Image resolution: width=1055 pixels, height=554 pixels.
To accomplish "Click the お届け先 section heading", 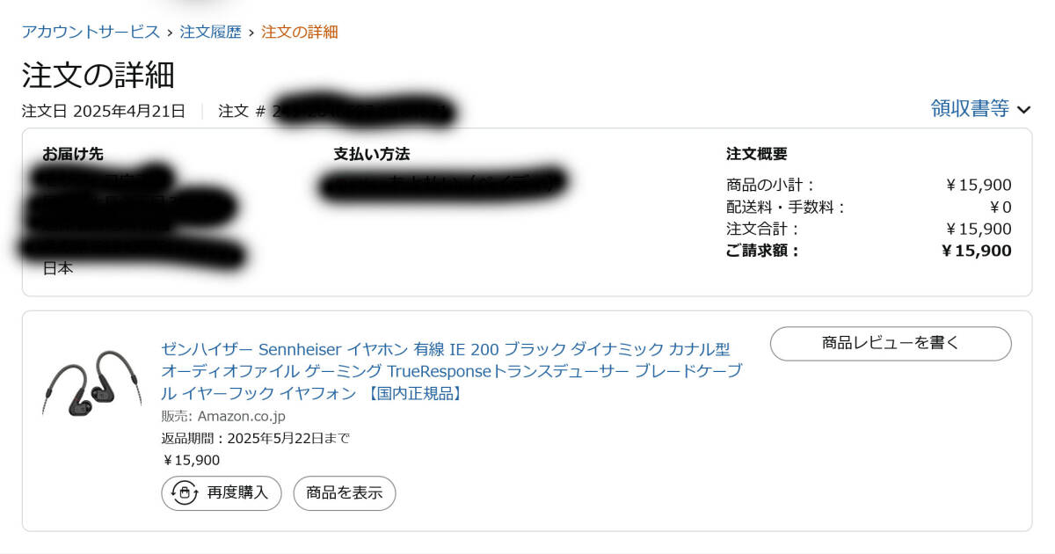I will click(73, 154).
